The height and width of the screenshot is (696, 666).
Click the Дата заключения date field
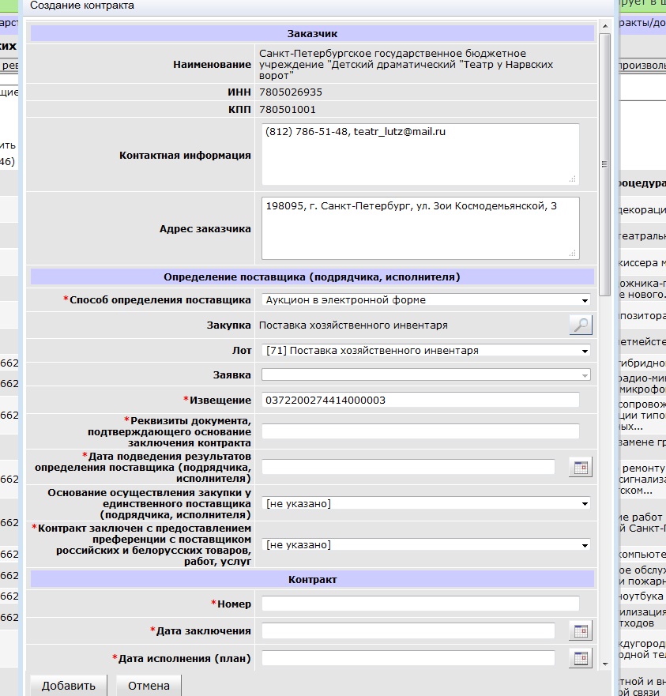408,630
